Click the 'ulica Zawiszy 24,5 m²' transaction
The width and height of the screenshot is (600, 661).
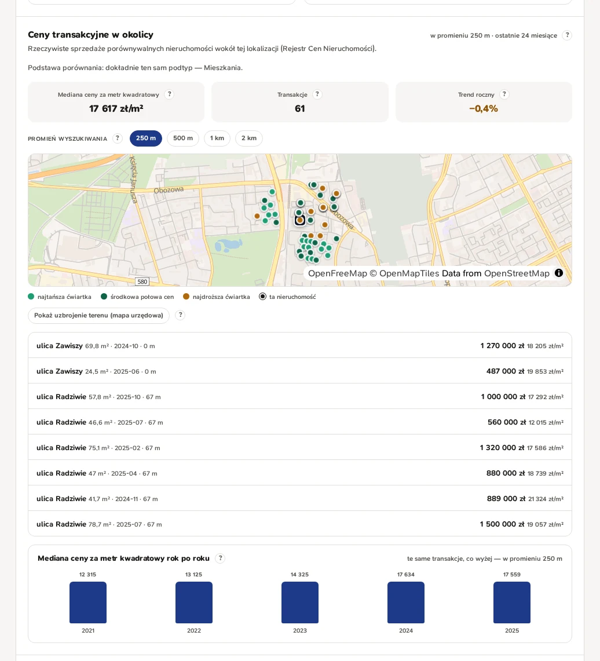point(300,371)
